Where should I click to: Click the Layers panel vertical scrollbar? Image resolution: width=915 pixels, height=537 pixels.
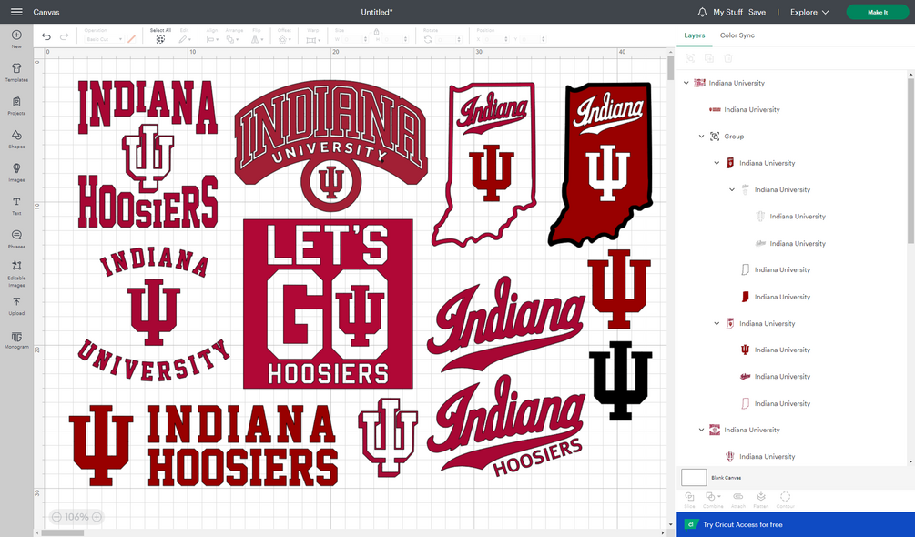point(911,160)
